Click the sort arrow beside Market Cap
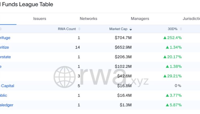The image size is (200, 114). coord(131,29)
